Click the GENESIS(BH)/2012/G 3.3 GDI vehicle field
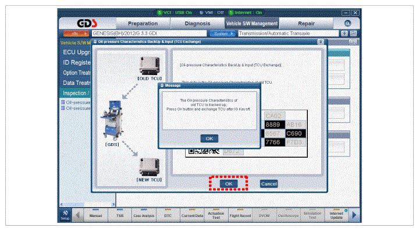The width and height of the screenshot is (419, 231). (x=149, y=33)
